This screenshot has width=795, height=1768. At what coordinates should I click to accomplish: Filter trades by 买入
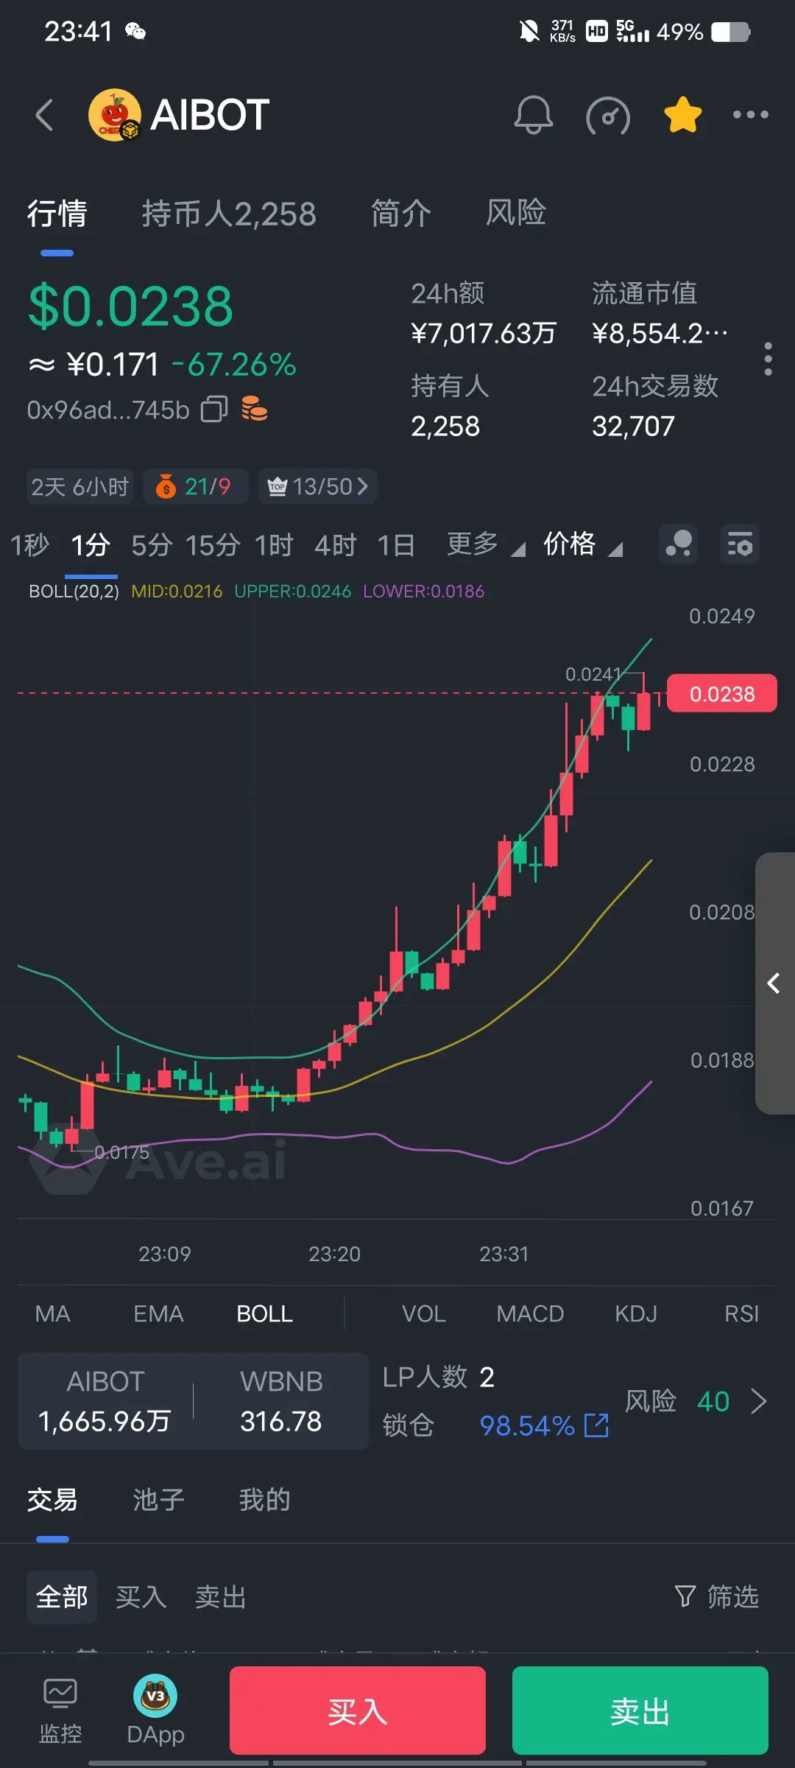[x=141, y=1596]
